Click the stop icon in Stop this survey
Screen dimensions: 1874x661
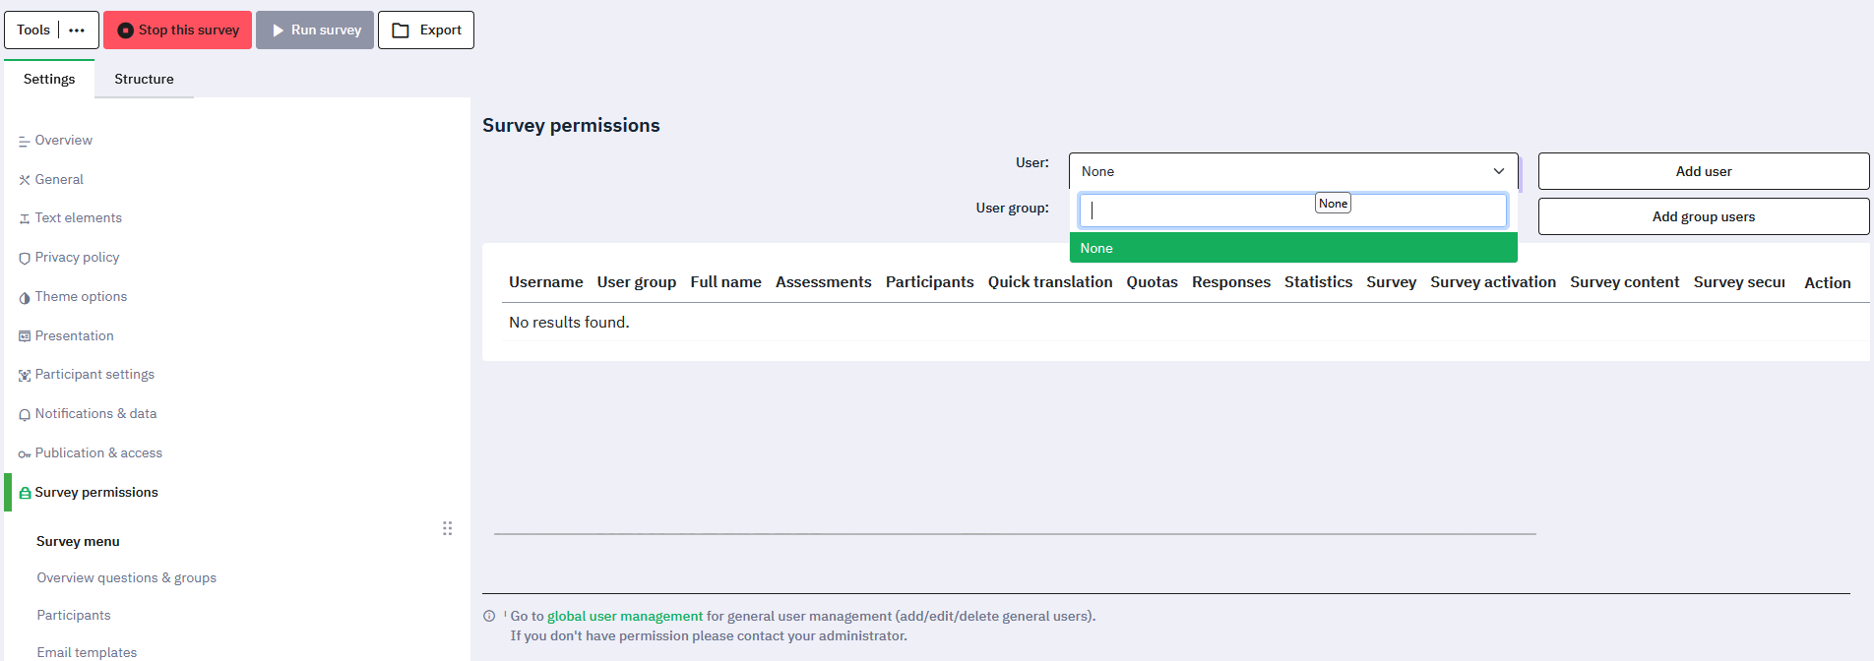[x=125, y=30]
